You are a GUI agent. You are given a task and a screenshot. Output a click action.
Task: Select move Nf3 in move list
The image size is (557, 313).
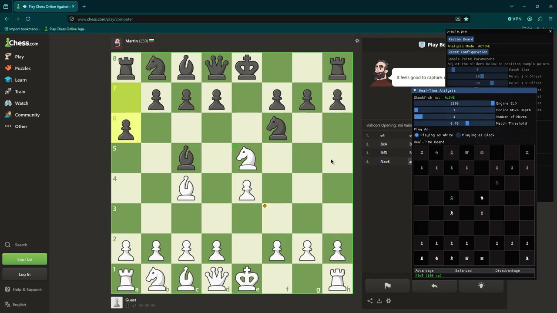(383, 153)
